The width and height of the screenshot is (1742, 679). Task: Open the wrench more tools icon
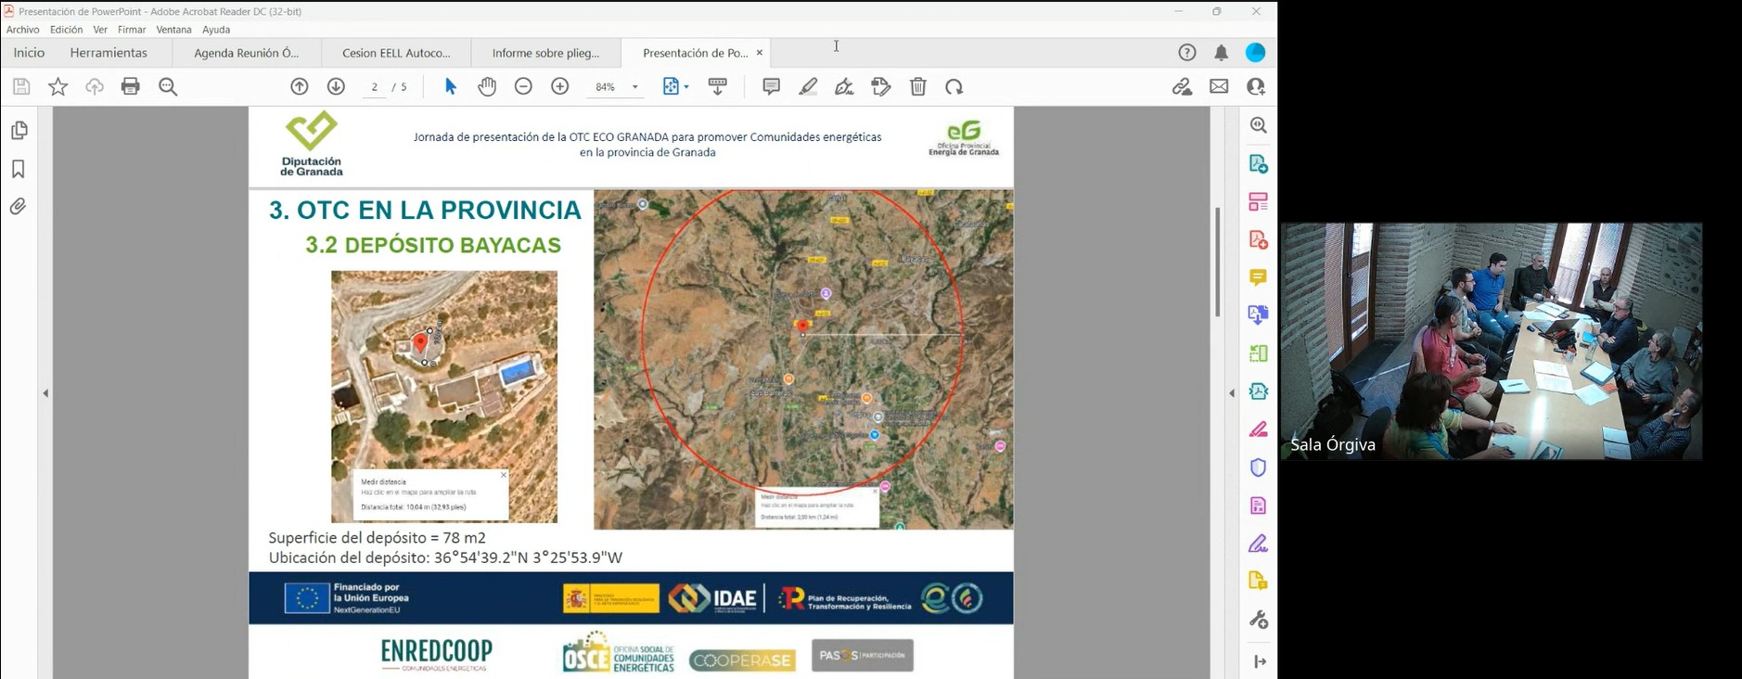1259,620
